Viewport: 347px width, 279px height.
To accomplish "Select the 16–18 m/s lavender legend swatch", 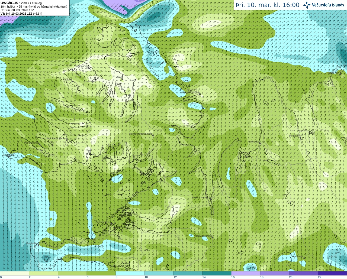I will 246,273.
